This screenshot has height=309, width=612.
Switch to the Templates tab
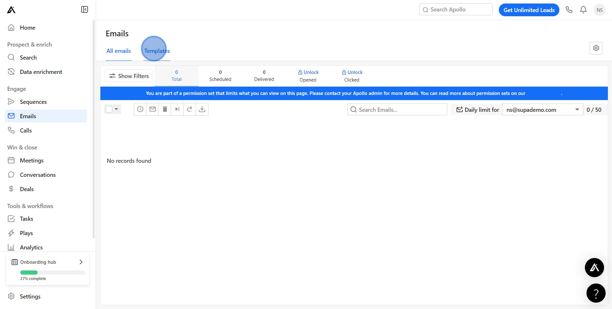pos(157,51)
